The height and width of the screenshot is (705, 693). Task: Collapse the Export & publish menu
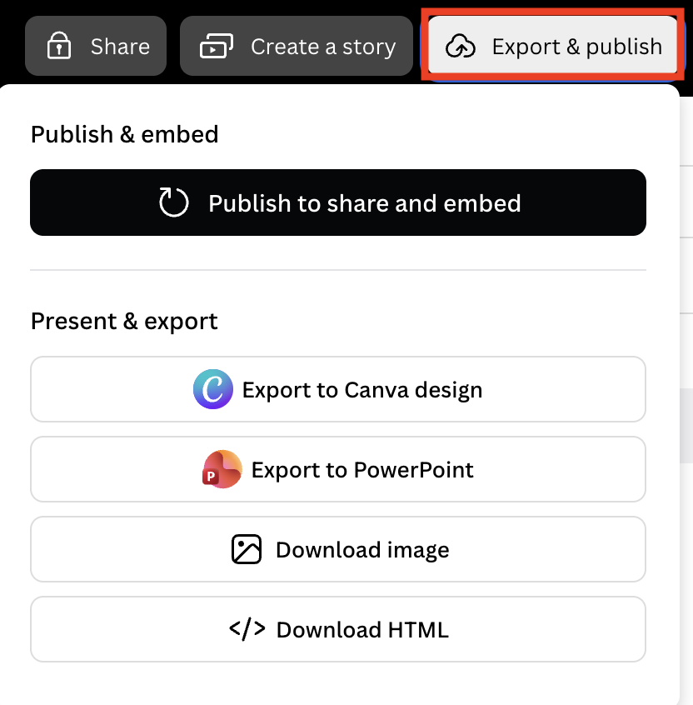pyautogui.click(x=553, y=44)
